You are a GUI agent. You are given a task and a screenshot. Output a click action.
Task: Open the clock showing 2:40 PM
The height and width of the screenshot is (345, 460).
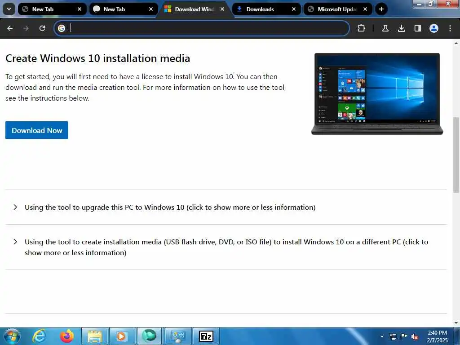tap(437, 336)
